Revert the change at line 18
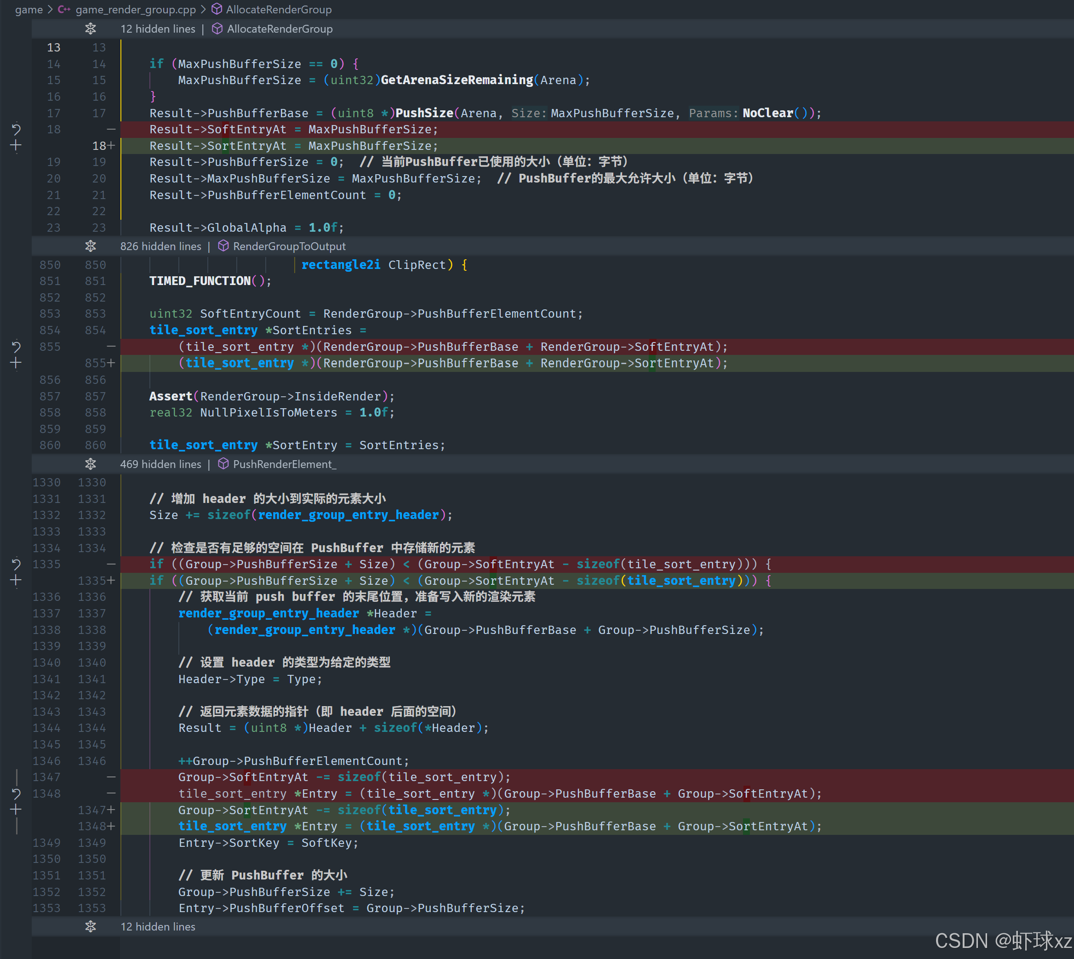The width and height of the screenshot is (1074, 959). tap(16, 129)
